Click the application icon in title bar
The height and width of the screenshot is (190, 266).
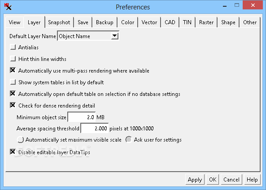(8, 7)
